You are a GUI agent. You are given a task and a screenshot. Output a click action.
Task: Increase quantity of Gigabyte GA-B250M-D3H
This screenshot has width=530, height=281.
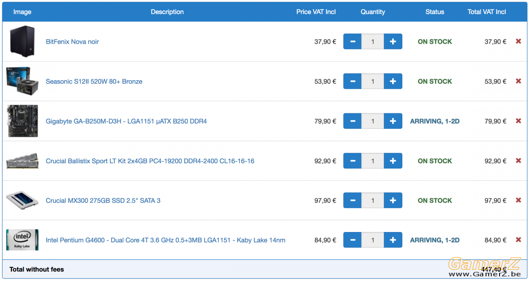393,121
